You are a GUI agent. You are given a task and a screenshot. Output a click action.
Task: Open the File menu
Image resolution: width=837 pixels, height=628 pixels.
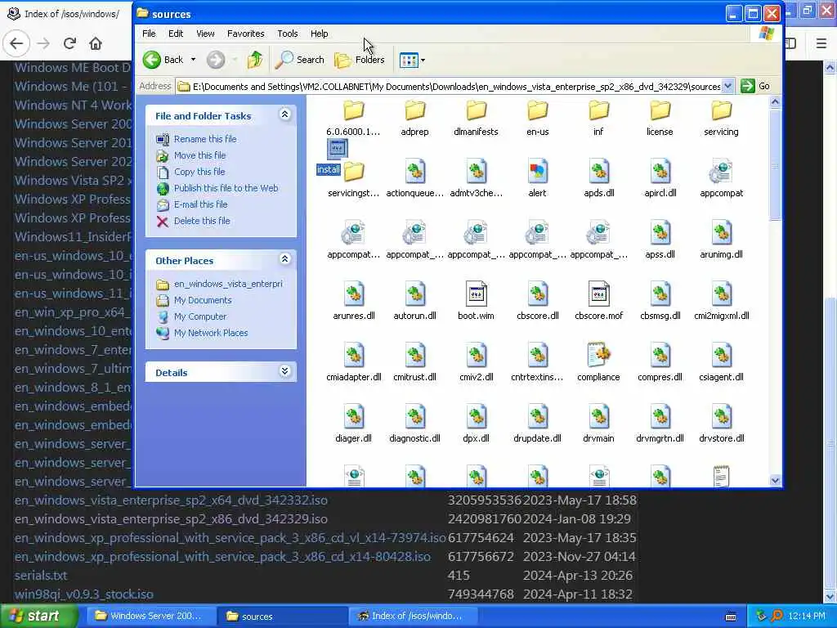pyautogui.click(x=149, y=34)
